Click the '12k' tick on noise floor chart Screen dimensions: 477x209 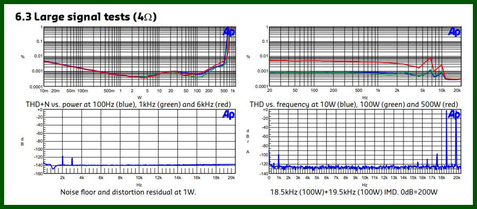pyautogui.click(x=158, y=178)
